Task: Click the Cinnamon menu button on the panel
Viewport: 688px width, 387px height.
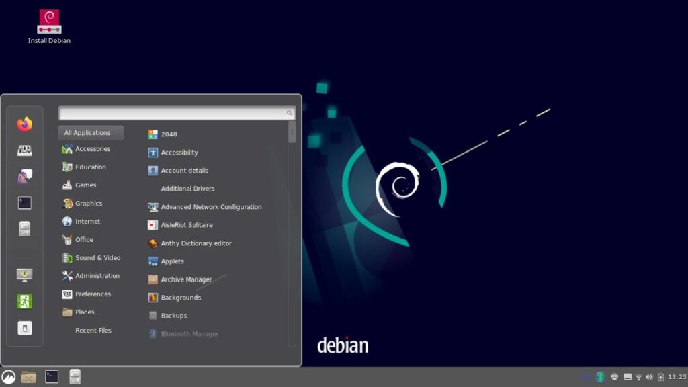Action: tap(8, 377)
